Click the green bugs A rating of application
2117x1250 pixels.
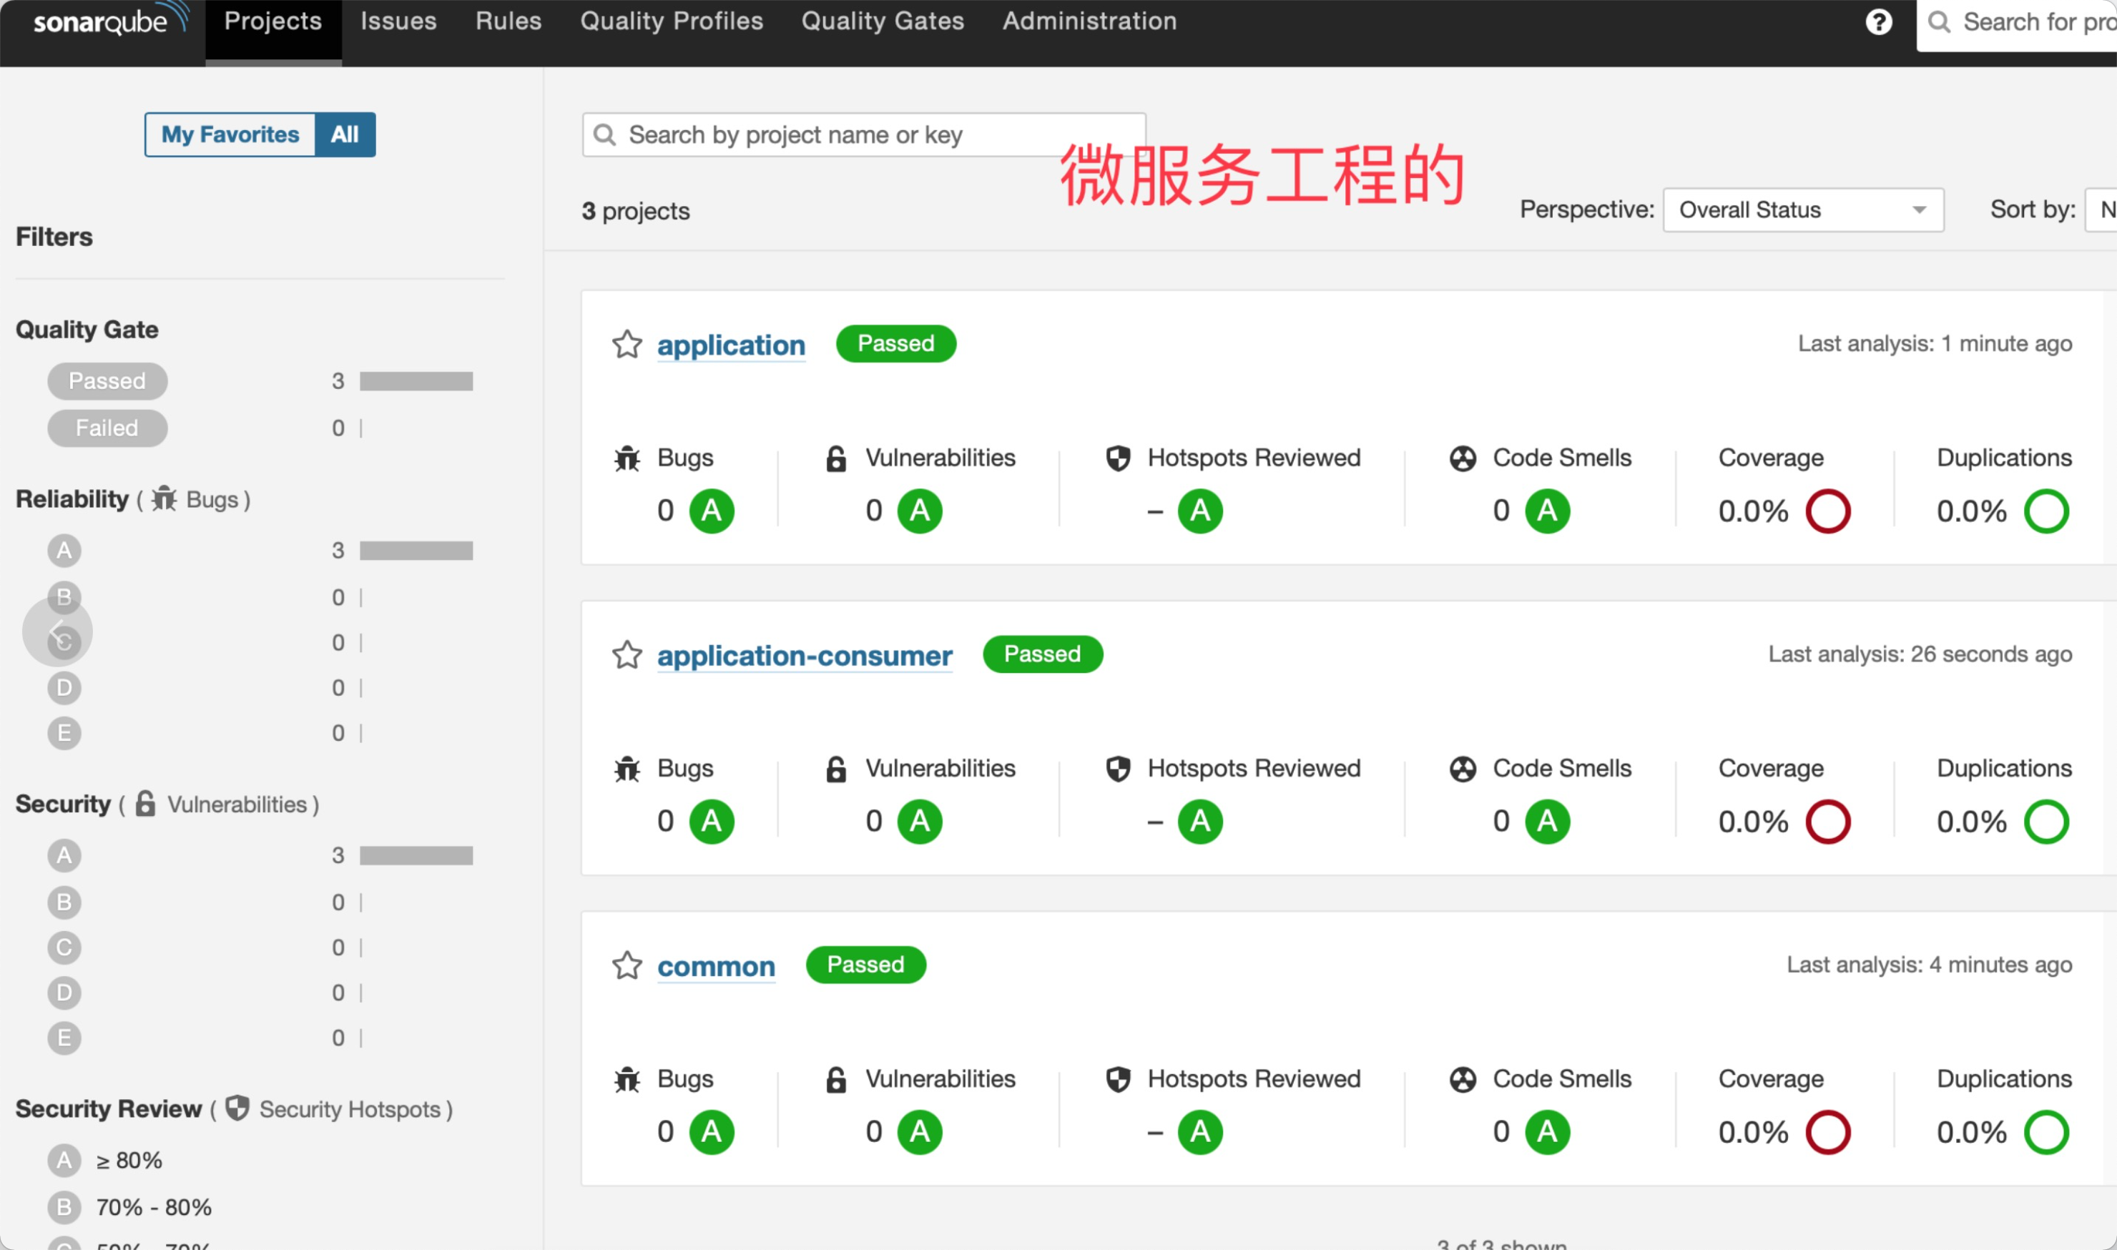711,511
